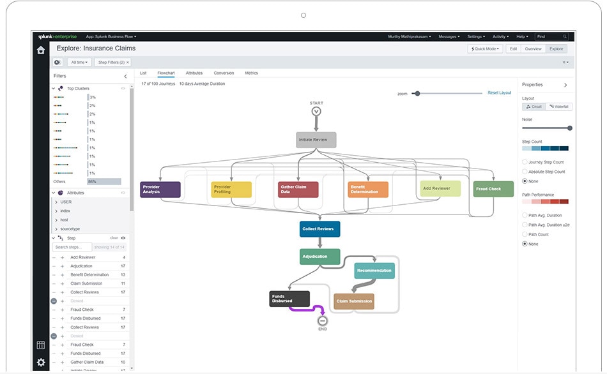The image size is (607, 374).
Task: Click the Overview button
Action: click(x=533, y=49)
